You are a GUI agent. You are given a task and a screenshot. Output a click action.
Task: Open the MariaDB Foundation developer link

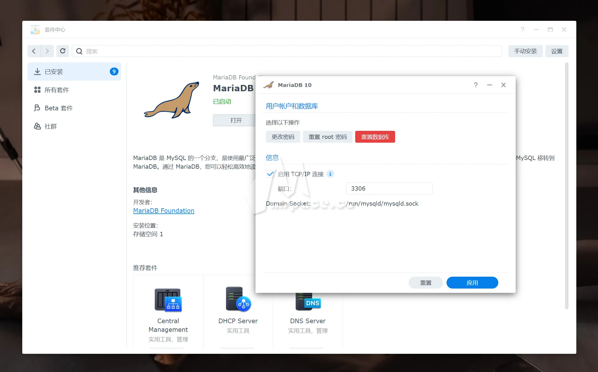tap(164, 211)
